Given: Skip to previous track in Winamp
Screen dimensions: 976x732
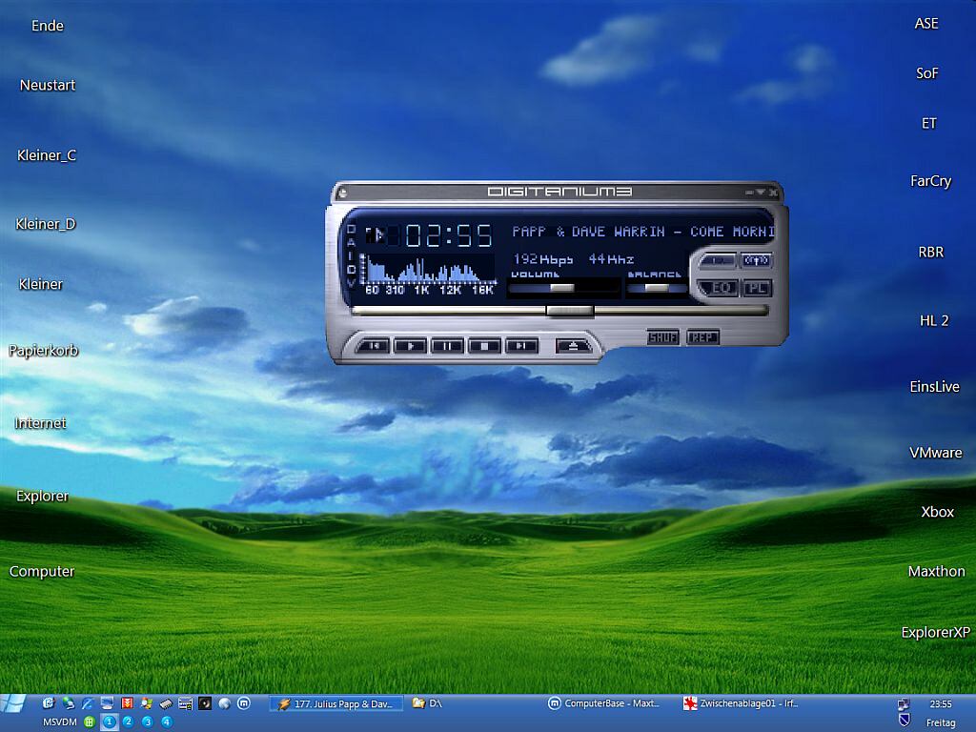Looking at the screenshot, I should pyautogui.click(x=373, y=345).
